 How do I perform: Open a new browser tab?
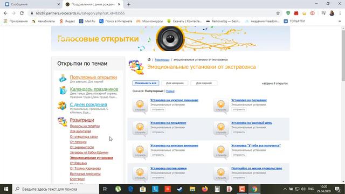click(129, 4)
